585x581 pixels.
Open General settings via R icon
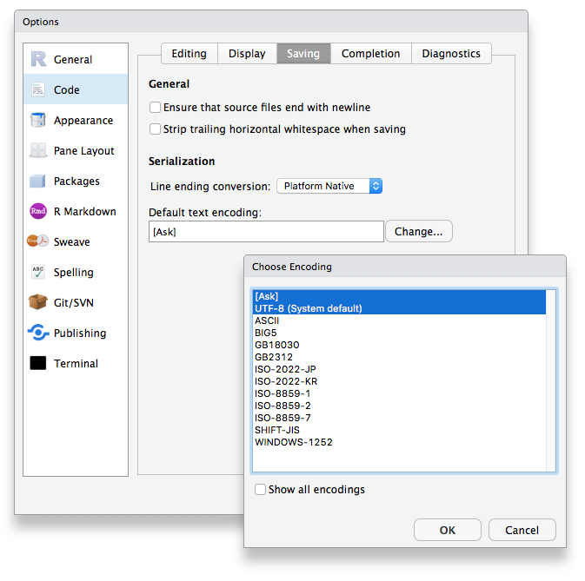[38, 59]
